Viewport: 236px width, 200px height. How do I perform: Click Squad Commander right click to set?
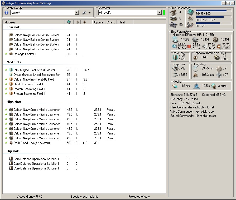tap(193, 116)
